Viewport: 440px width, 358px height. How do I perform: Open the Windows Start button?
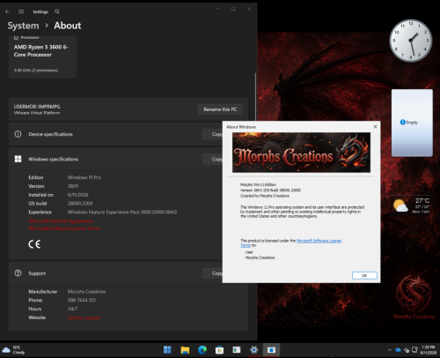point(167,350)
